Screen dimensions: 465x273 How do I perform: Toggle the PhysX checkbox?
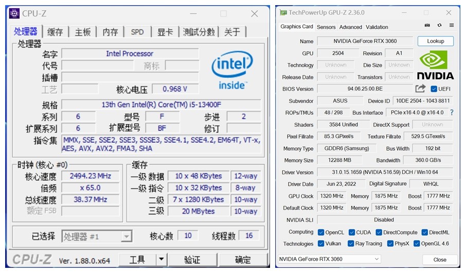390,243
